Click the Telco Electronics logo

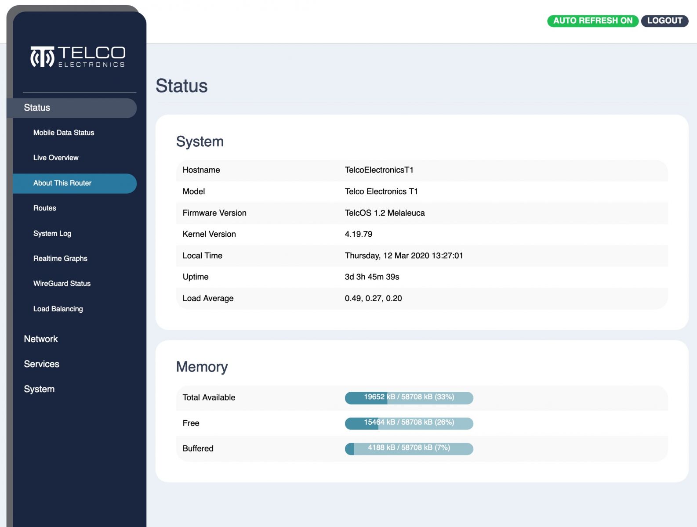[78, 57]
